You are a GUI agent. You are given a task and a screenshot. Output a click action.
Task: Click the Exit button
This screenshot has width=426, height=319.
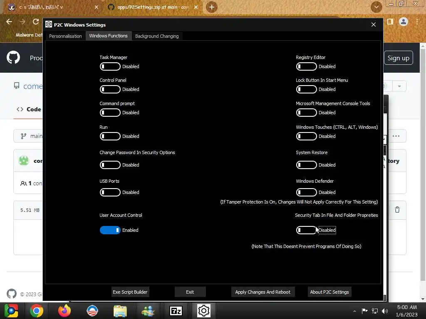click(x=190, y=292)
